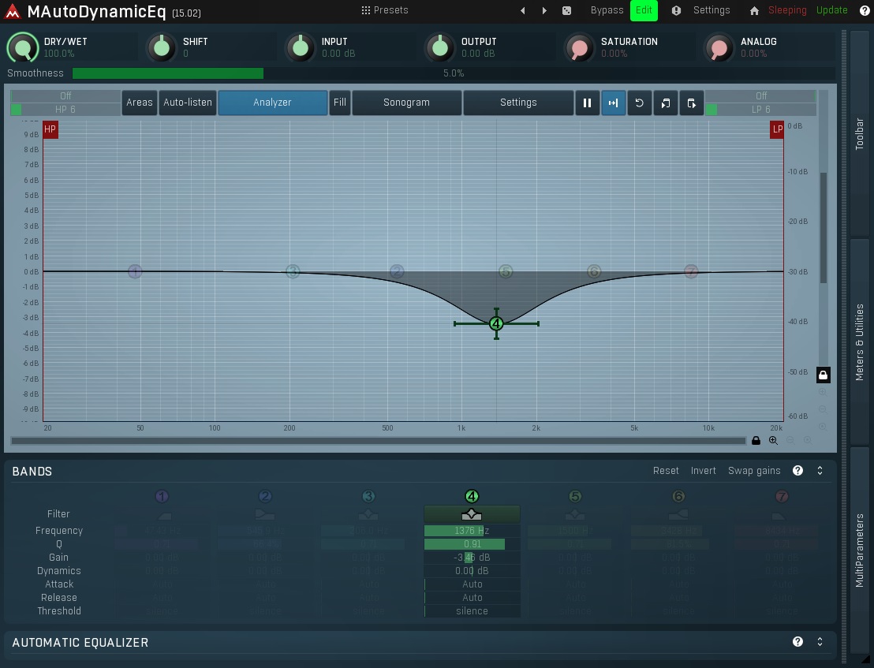Click the Invert button in Bands
The height and width of the screenshot is (668, 874).
pos(703,470)
